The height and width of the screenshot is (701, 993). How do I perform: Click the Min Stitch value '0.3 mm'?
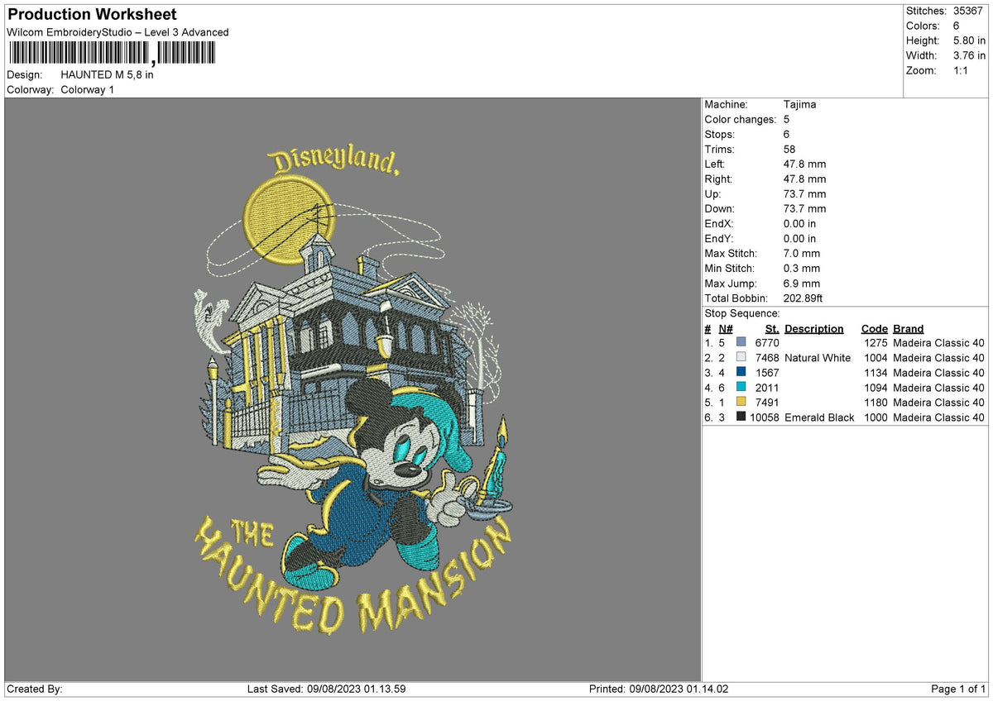(802, 269)
